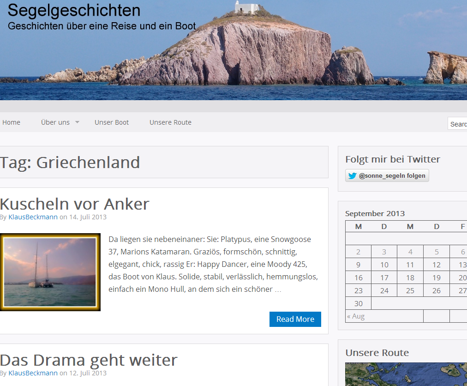Select calendar day 4
467x386 pixels.
pyautogui.click(x=410, y=252)
